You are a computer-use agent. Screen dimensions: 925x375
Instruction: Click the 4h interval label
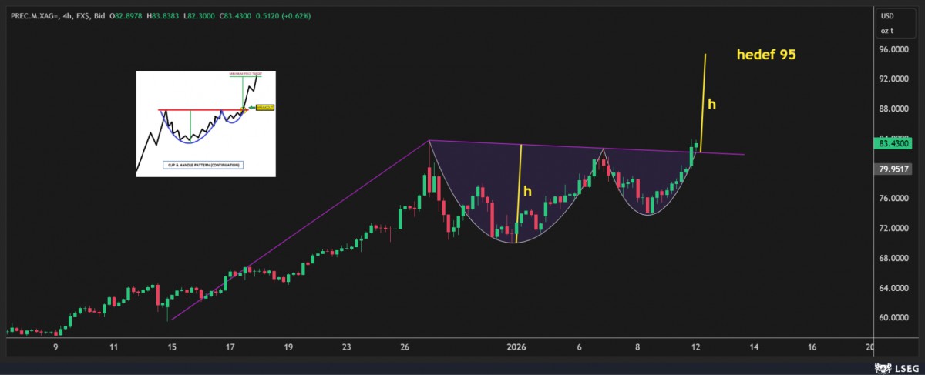(x=69, y=15)
